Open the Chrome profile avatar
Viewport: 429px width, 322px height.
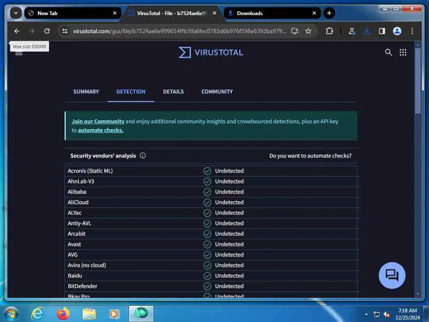397,31
